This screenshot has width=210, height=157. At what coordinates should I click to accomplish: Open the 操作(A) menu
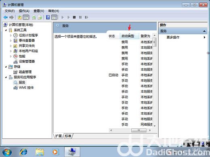pos(24,11)
